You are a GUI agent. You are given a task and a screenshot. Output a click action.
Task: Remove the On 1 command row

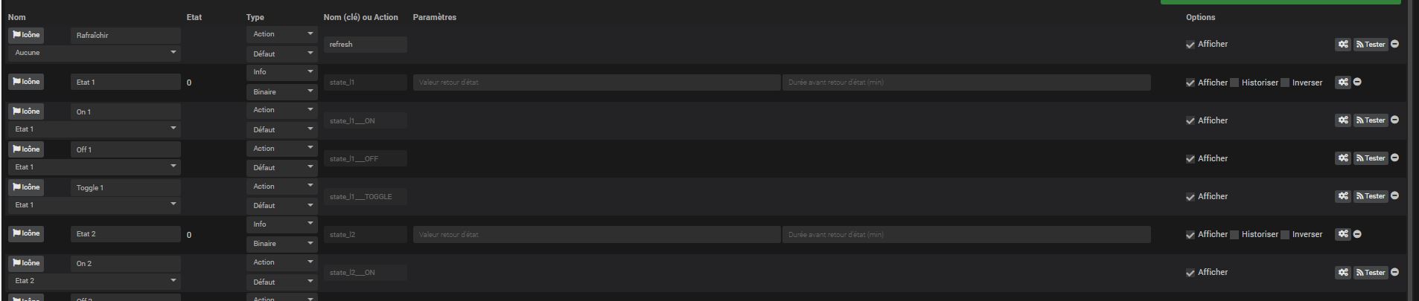[1394, 120]
